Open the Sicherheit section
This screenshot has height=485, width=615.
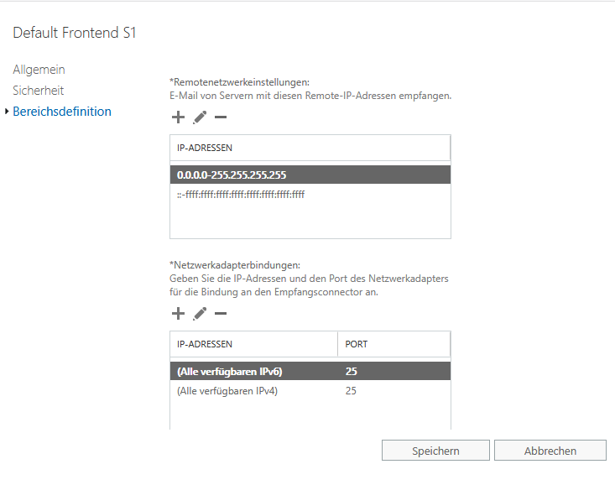(38, 91)
